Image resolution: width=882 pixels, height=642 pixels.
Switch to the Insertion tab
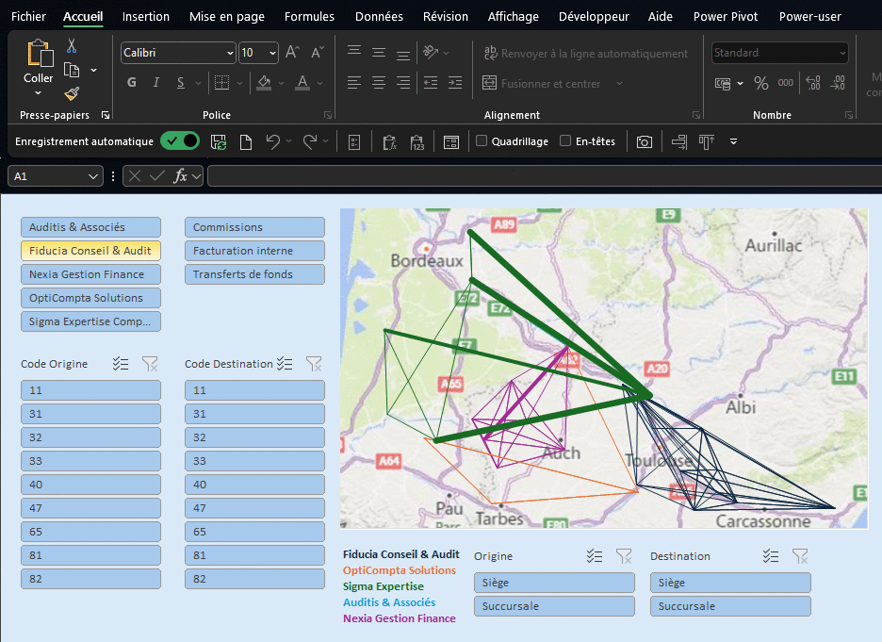tap(146, 16)
